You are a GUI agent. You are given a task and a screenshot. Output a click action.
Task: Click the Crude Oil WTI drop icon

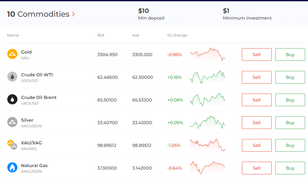12,77
